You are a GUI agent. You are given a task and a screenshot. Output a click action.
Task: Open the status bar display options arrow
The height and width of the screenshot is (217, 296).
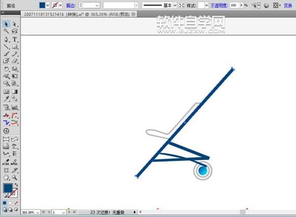click(134, 212)
